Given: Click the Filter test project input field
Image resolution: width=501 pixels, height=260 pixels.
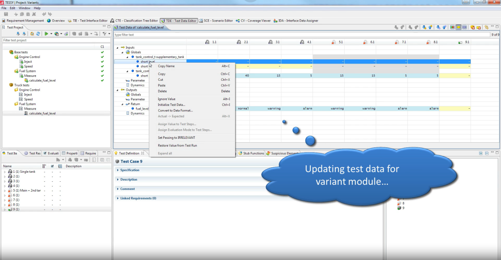Looking at the screenshot, I should 56,40.
